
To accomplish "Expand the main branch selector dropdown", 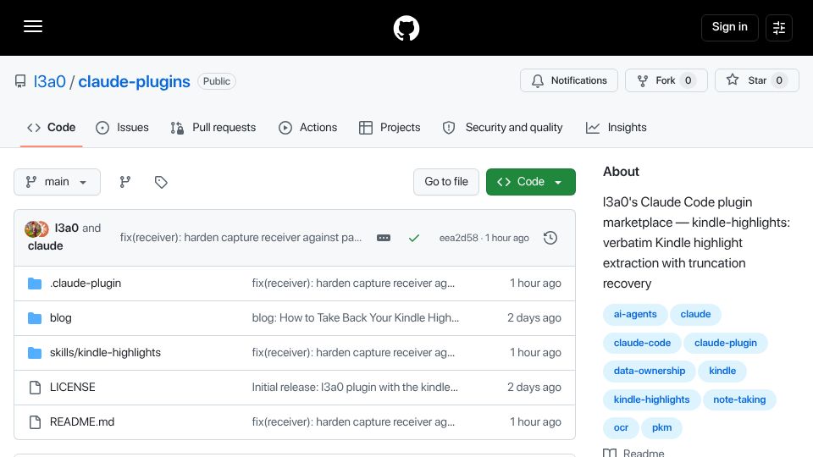I will coord(57,182).
